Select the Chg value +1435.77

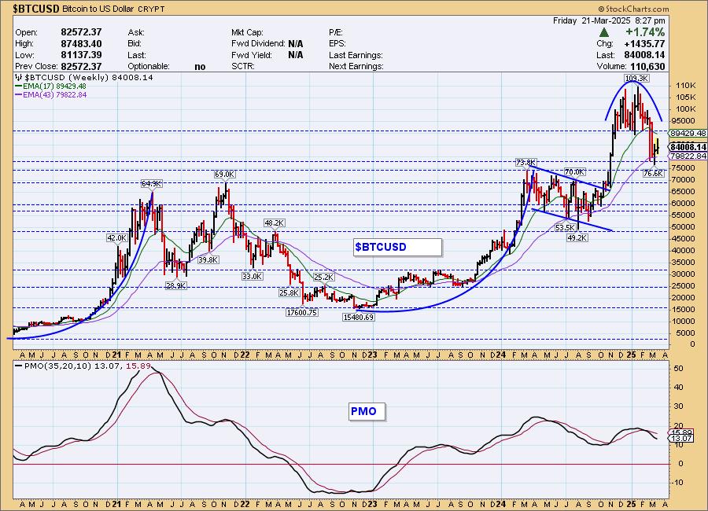644,44
